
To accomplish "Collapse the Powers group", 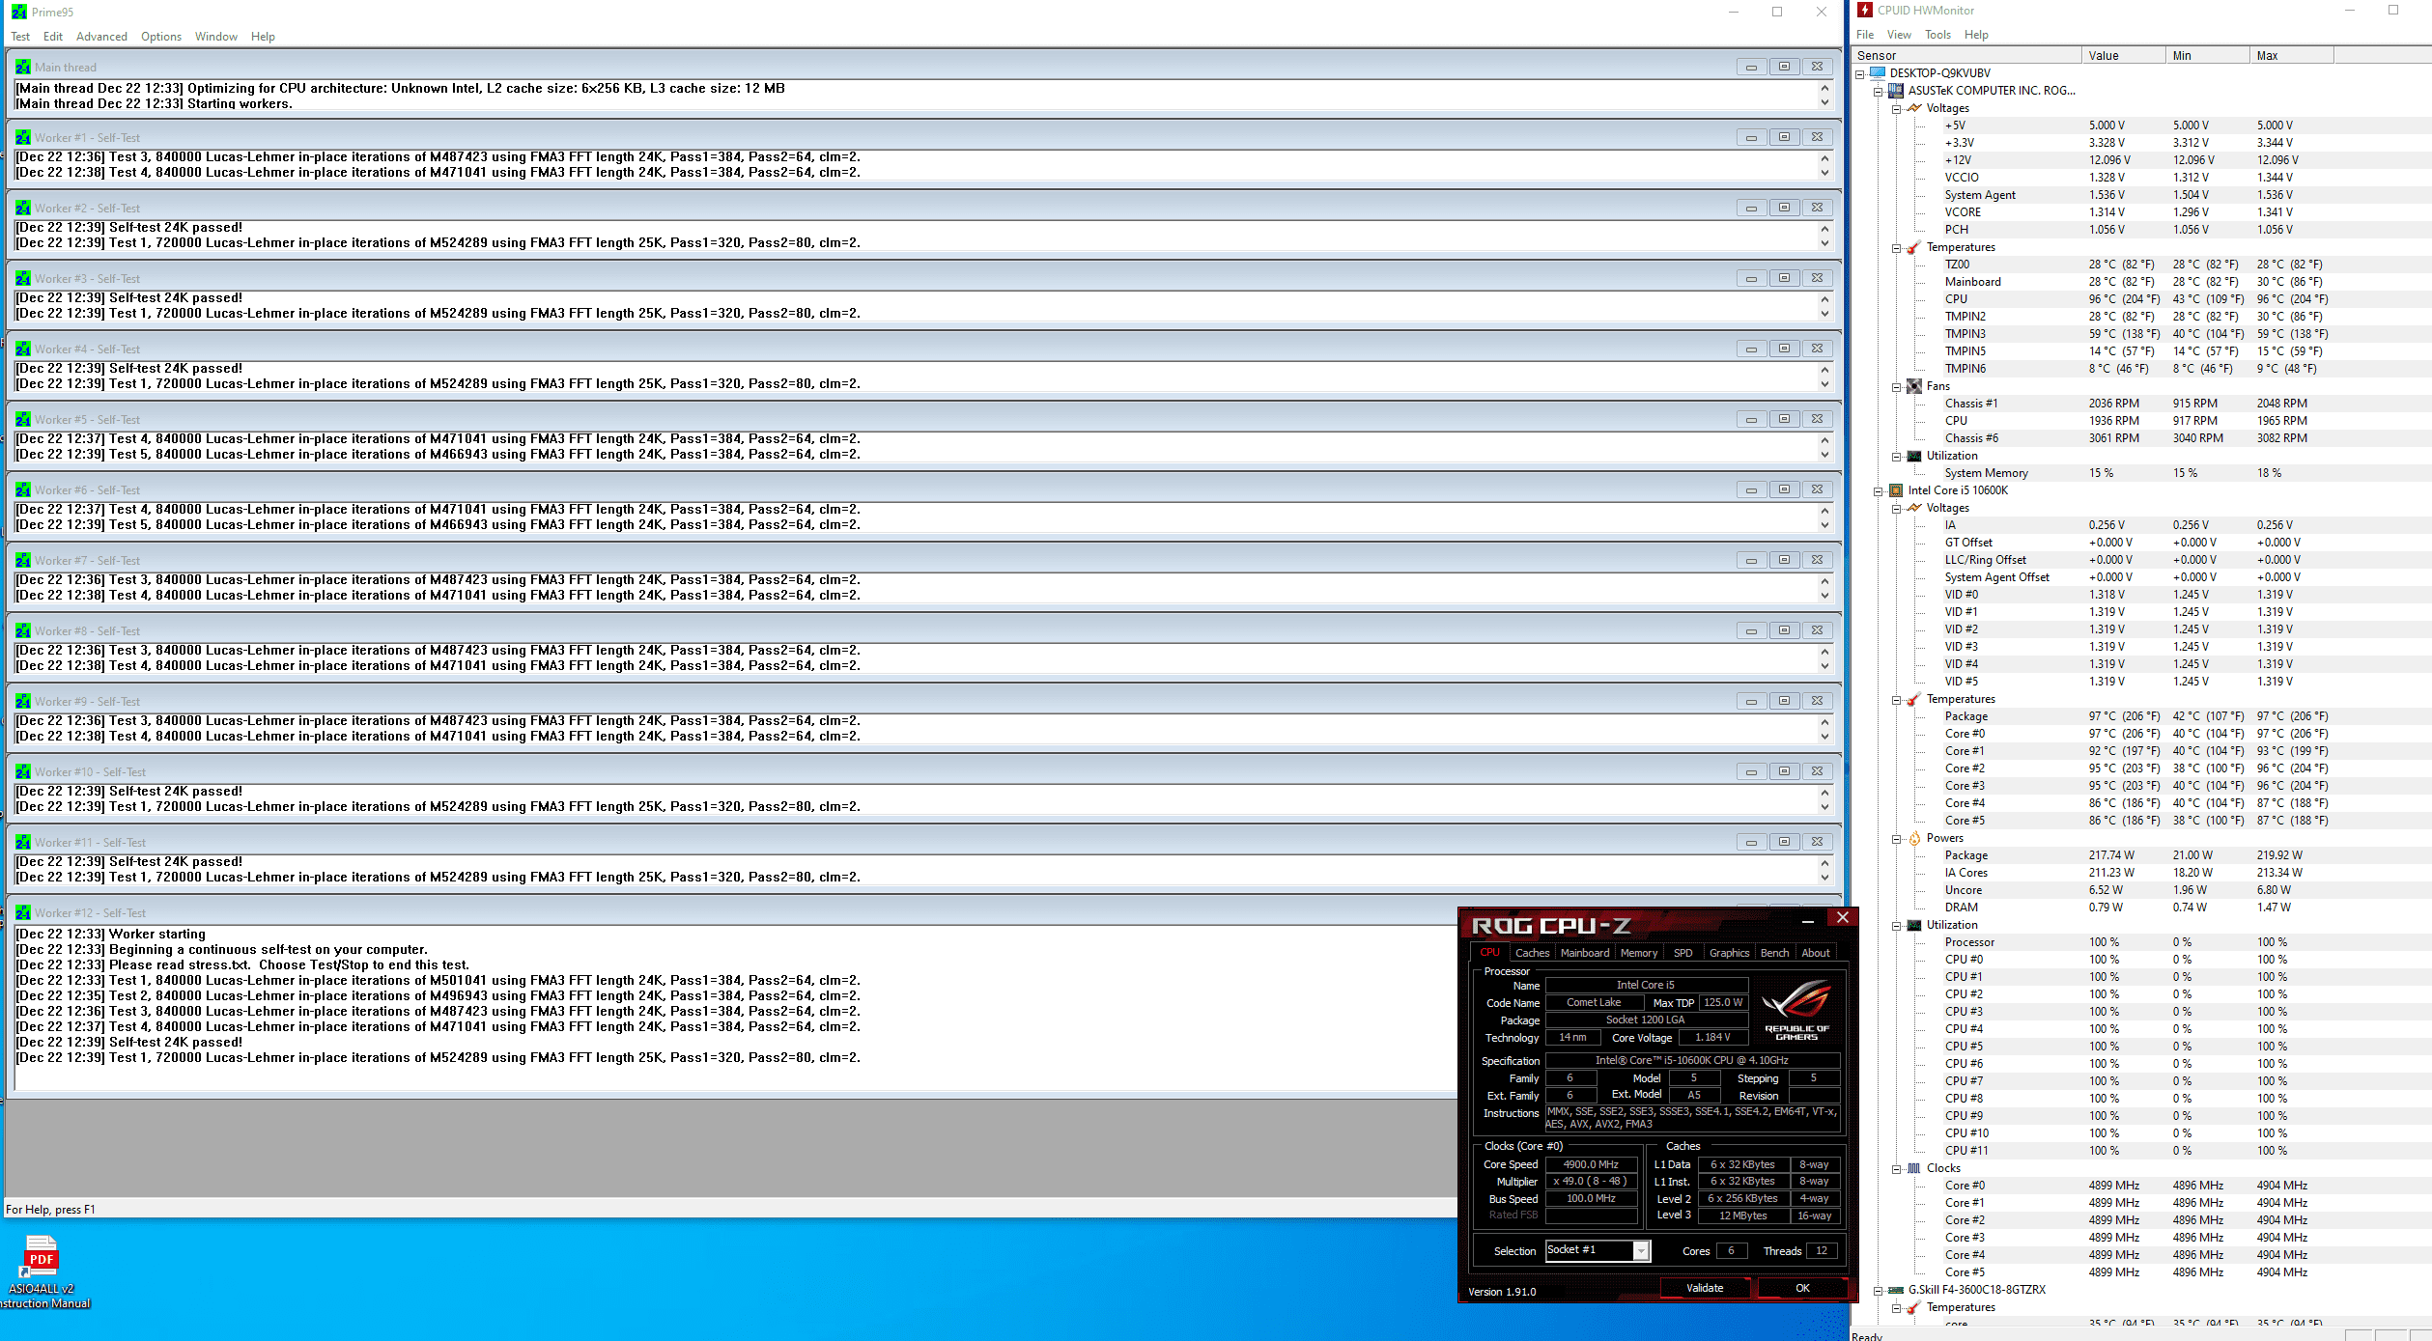I will tap(1897, 838).
